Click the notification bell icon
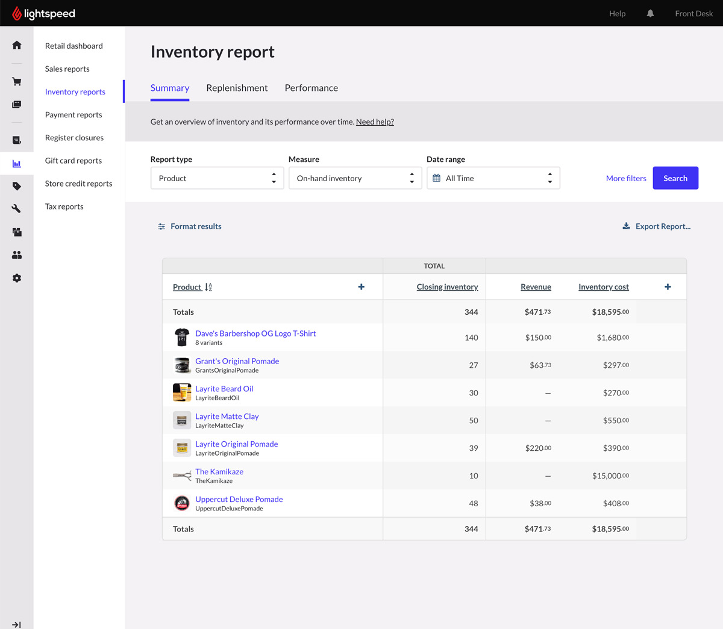This screenshot has width=723, height=629. click(x=650, y=13)
